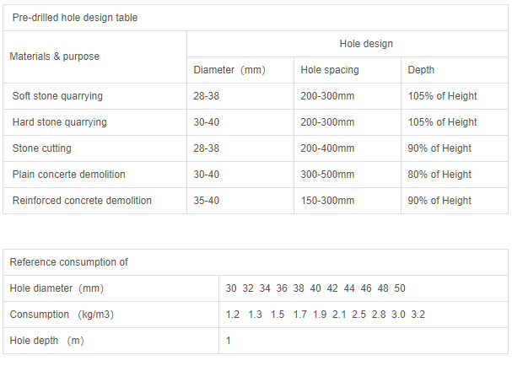Select the 300-500mm hole spacing value

pos(327,175)
